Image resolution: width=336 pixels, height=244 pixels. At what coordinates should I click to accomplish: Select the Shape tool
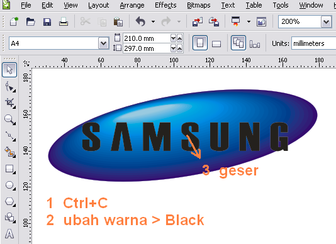pyautogui.click(x=10, y=87)
